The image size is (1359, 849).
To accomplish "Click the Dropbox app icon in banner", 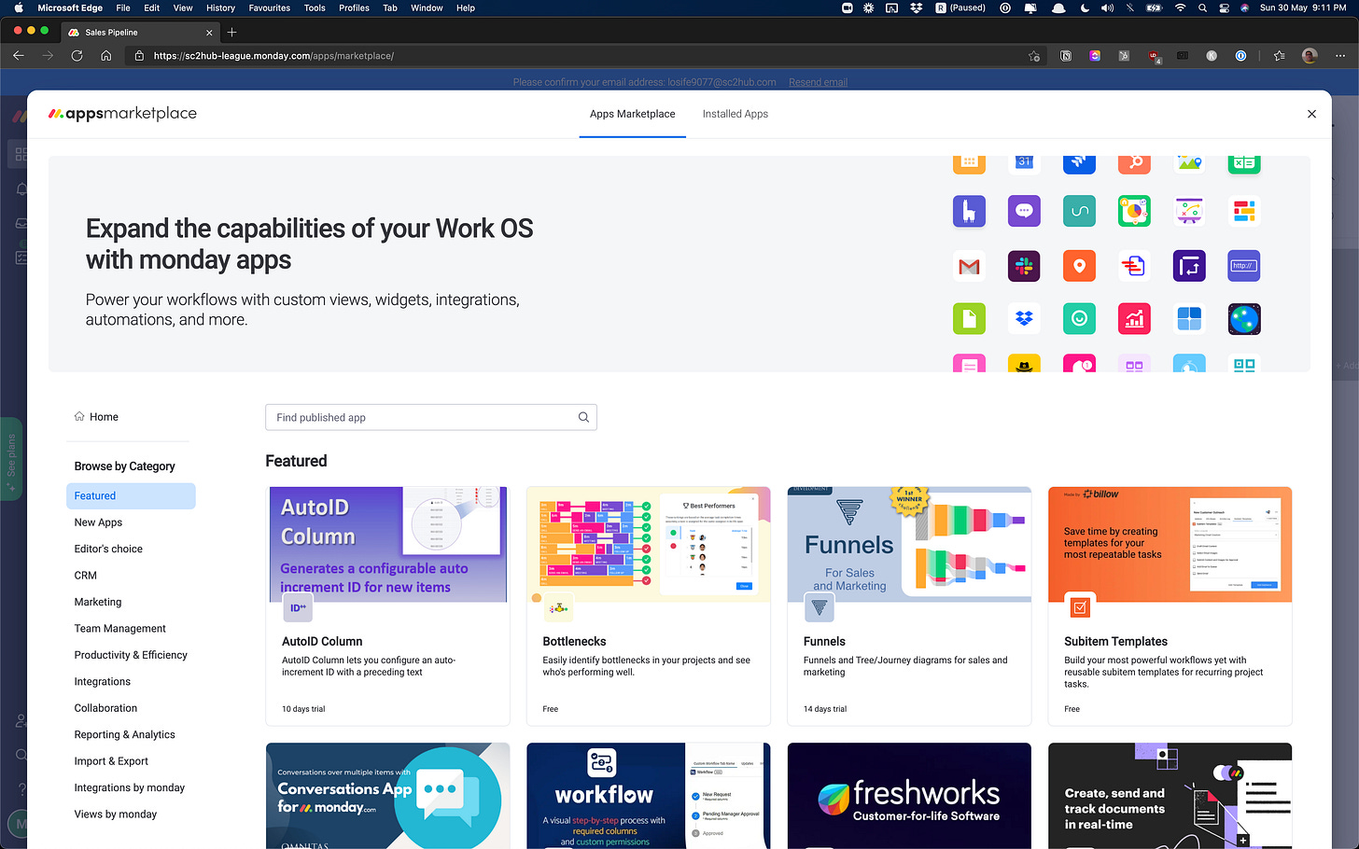I will pos(1024,319).
